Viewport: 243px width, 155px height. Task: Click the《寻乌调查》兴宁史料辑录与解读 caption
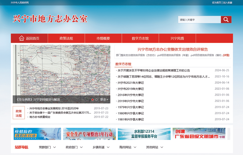(38, 100)
